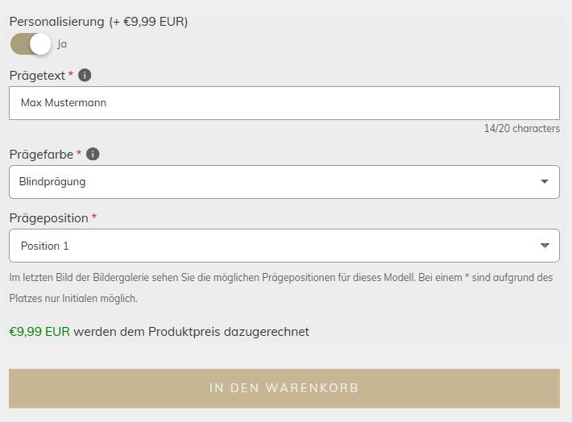The width and height of the screenshot is (572, 422).
Task: Click the green €9,99 EUR price text
Action: (39, 332)
